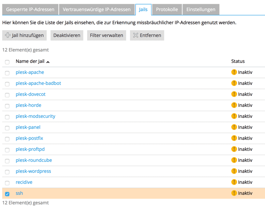Image resolution: width=265 pixels, height=208 pixels.
Task: Click the plus icon on Jail hinzufügen
Action: (8, 35)
